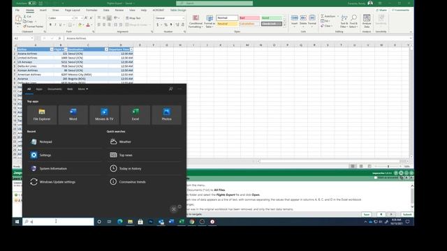Click the Share button in Excel
The height and width of the screenshot is (251, 447).
pos(381,10)
